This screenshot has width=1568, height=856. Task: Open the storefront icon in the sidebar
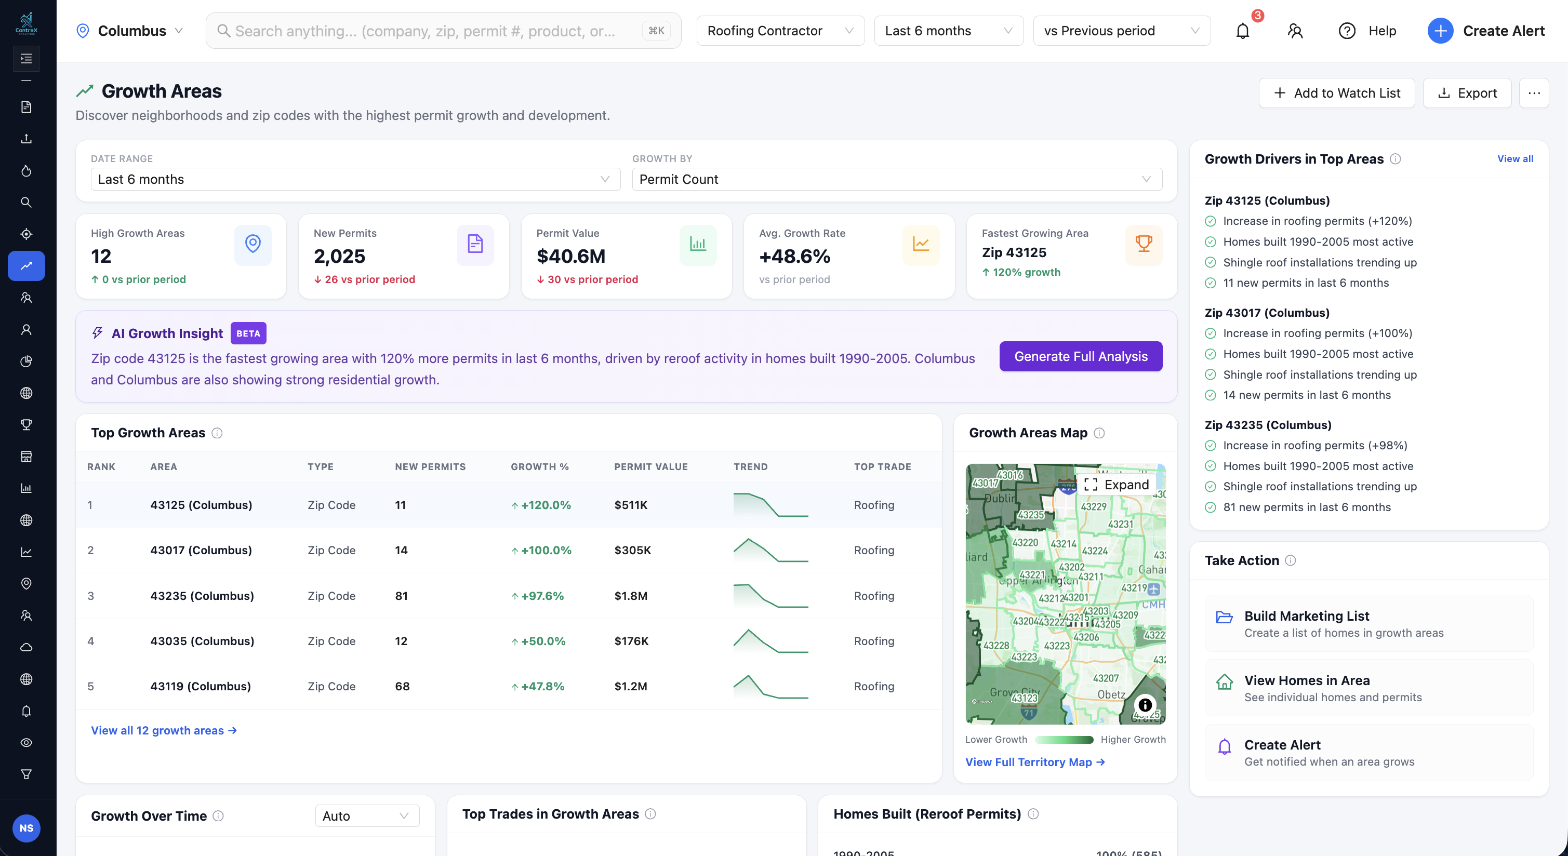pos(26,456)
